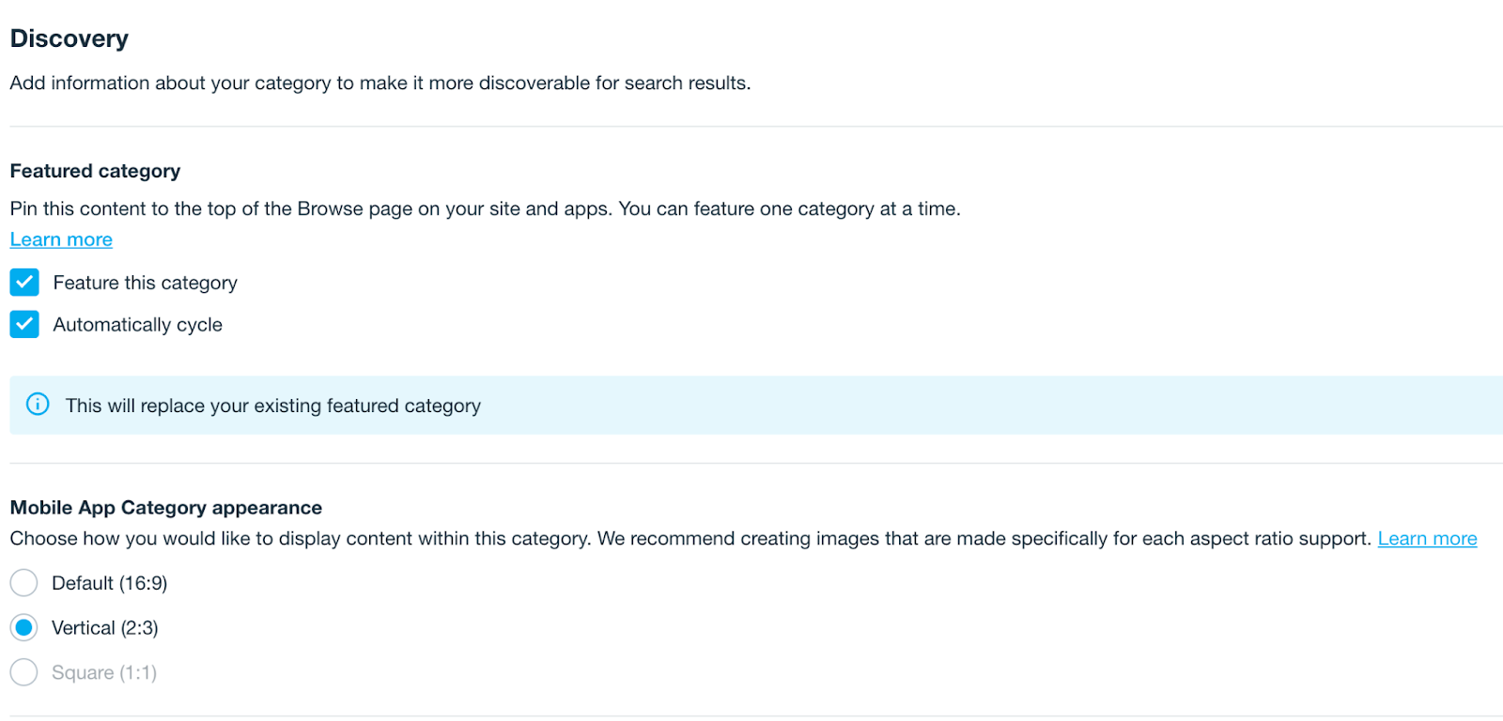
Task: Click the "Add information about your category" description
Action: tap(380, 84)
